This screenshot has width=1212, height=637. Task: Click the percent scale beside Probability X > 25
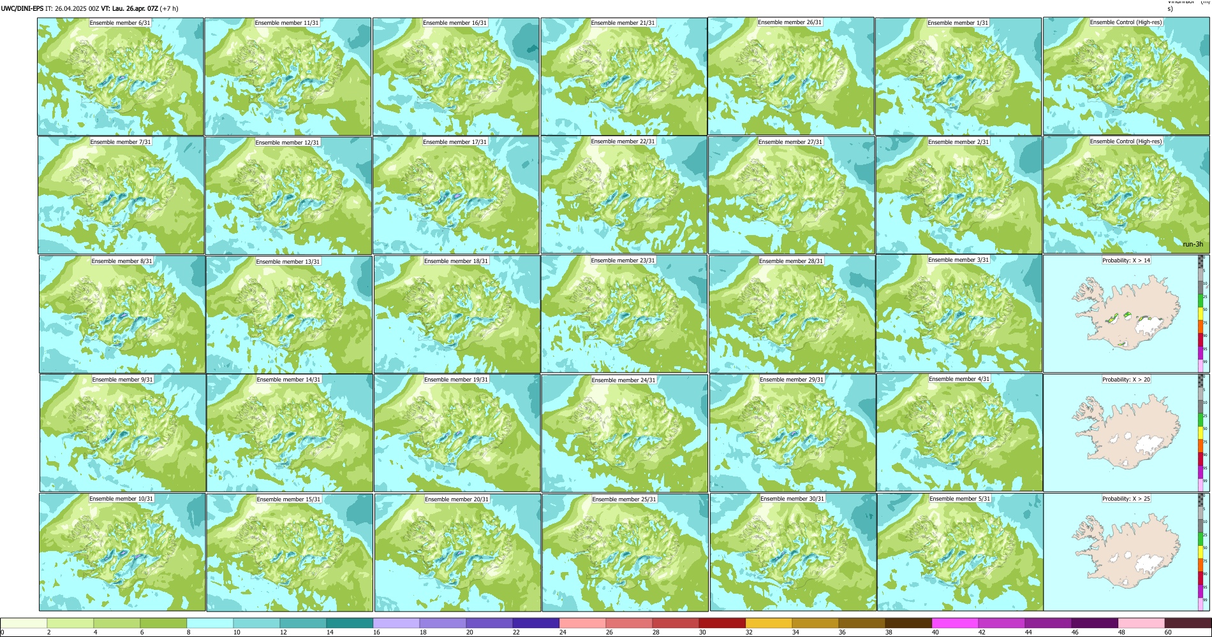1201,552
